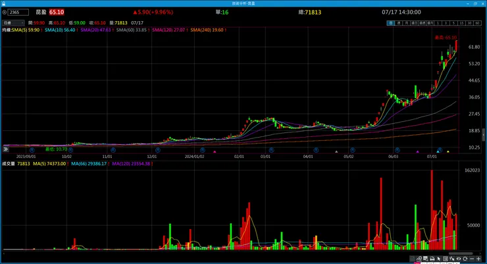487x264 pixels.
Task: Switch to the 5-minute chart tab
Action: point(454,23)
